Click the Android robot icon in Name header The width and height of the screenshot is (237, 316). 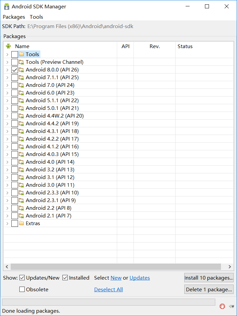point(8,46)
